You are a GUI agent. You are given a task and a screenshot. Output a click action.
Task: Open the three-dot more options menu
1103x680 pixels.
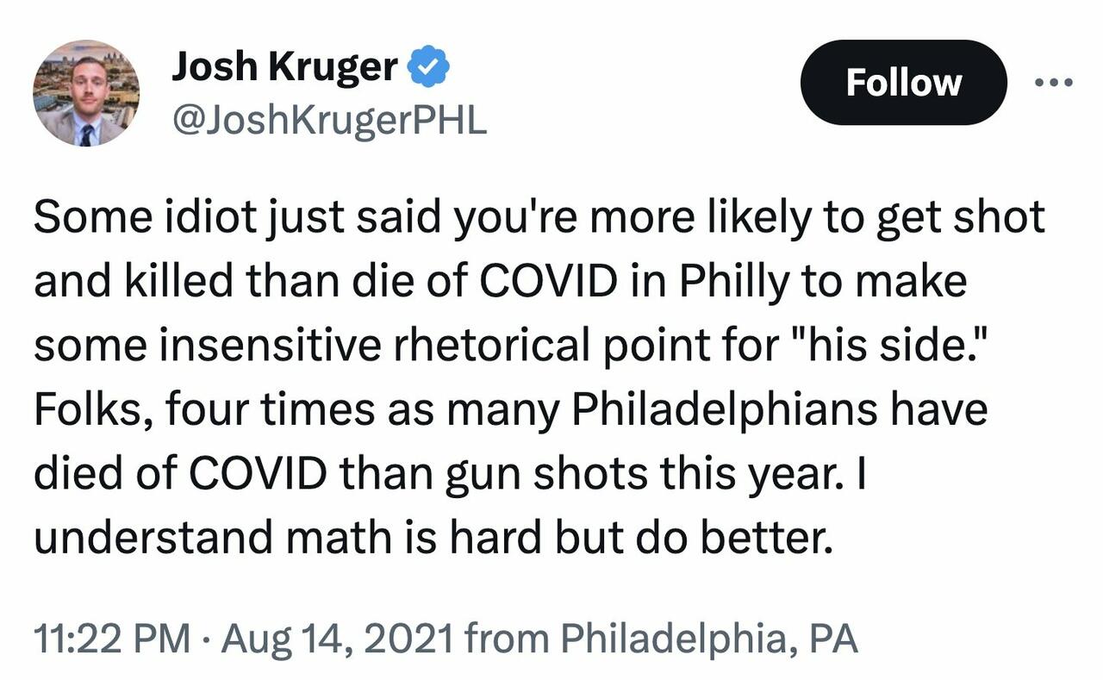(x=1054, y=83)
